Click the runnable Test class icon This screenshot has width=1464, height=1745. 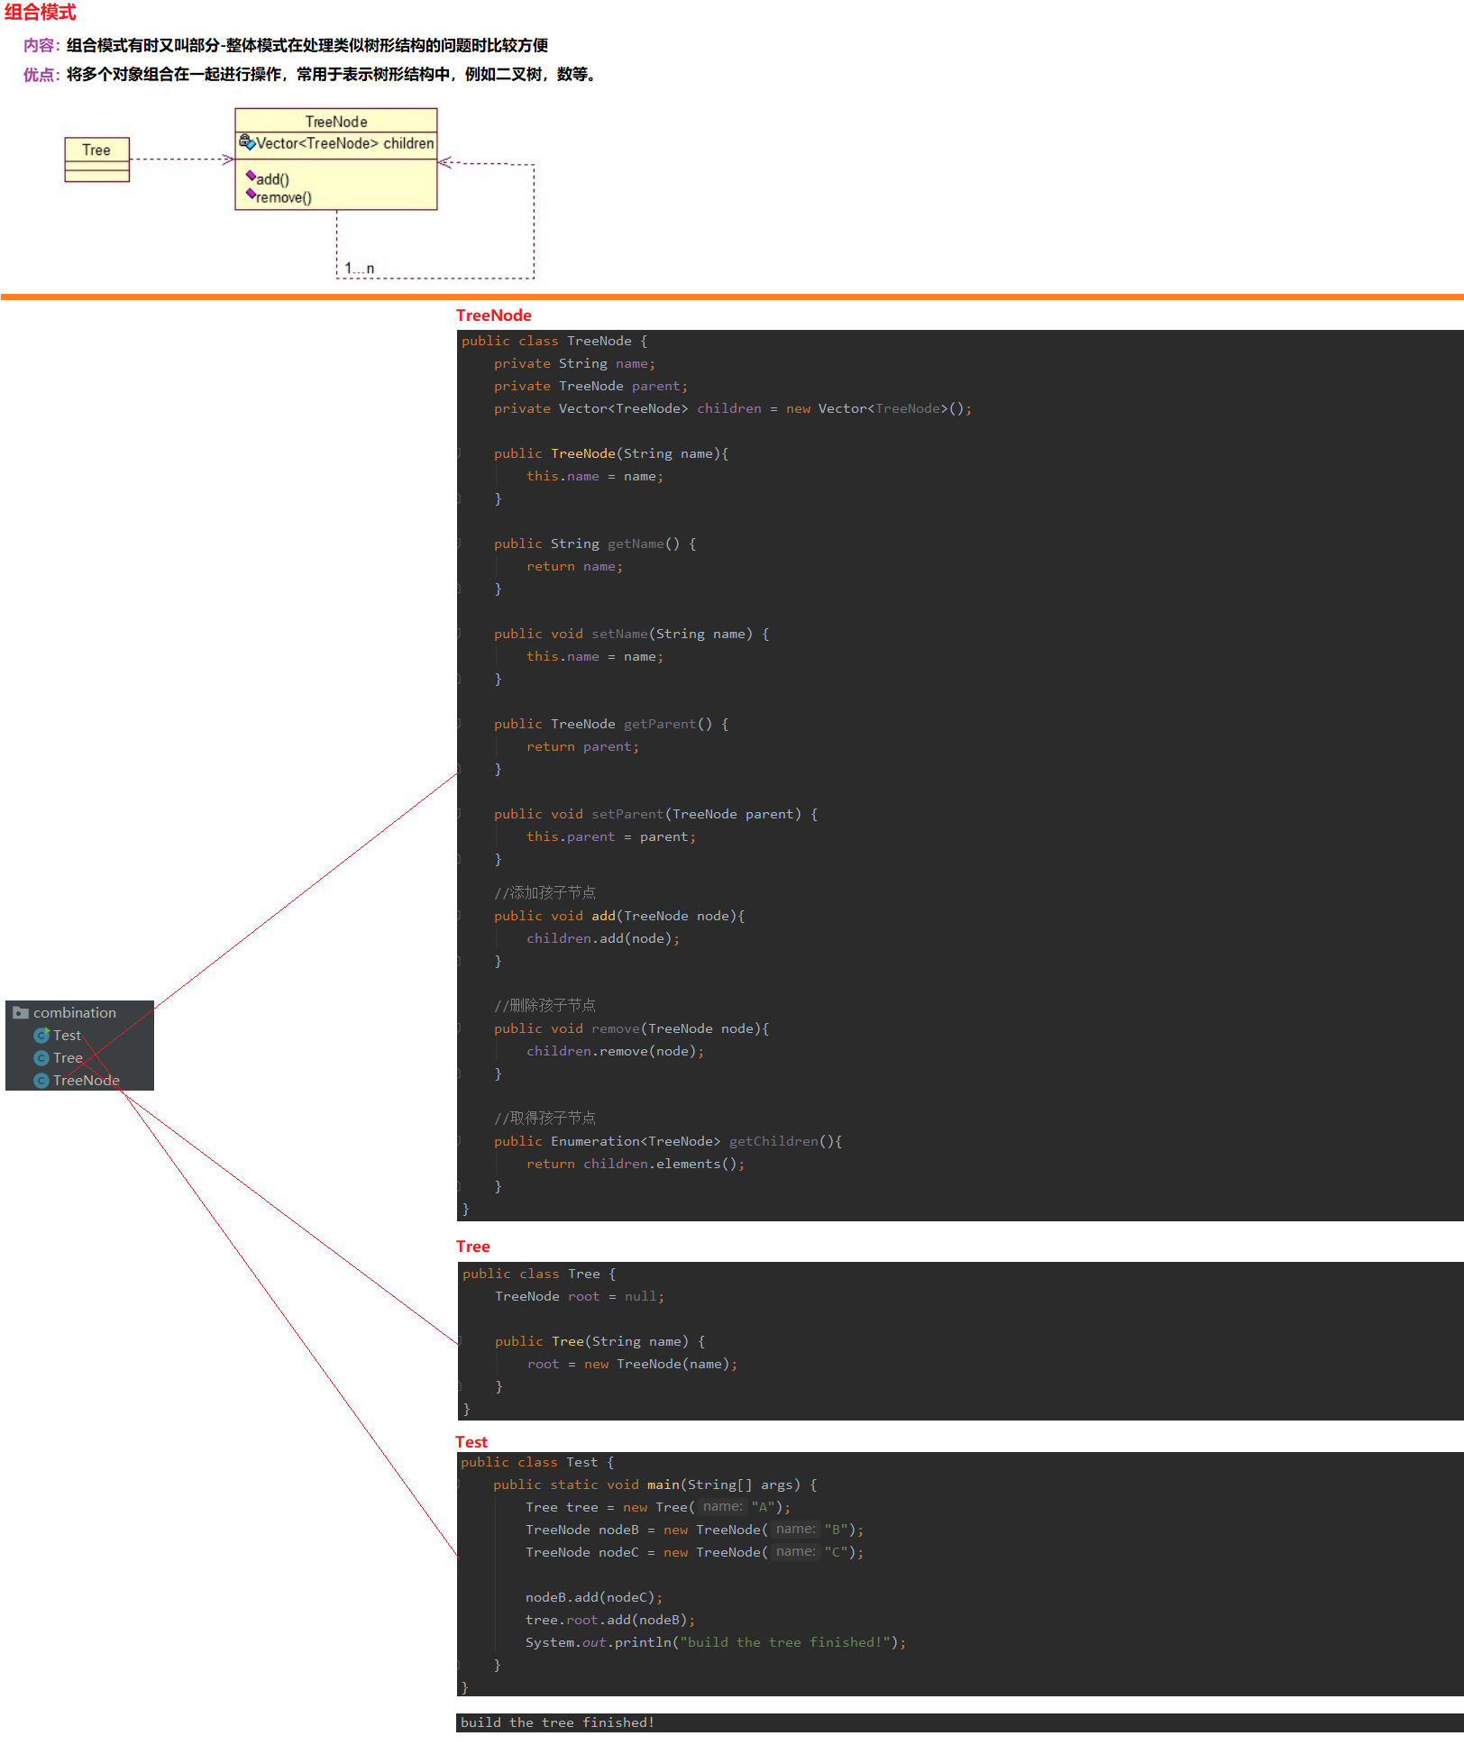click(x=41, y=1036)
